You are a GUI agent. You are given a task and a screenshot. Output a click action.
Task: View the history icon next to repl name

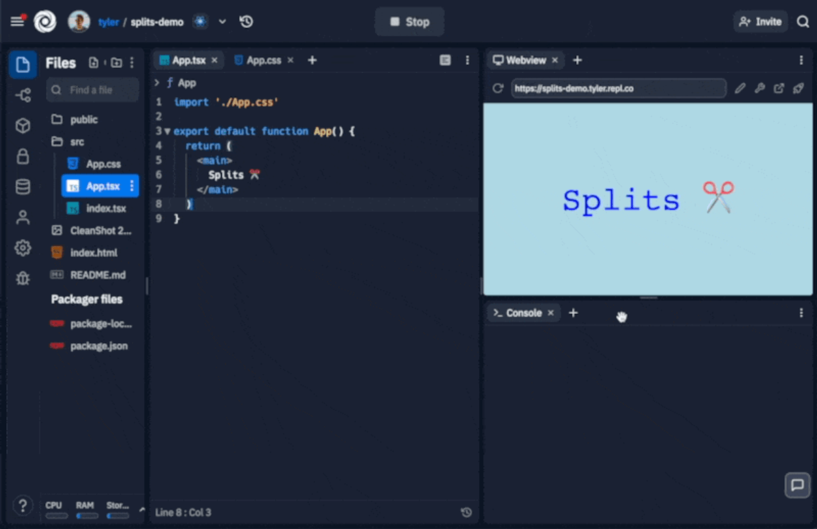tap(246, 22)
